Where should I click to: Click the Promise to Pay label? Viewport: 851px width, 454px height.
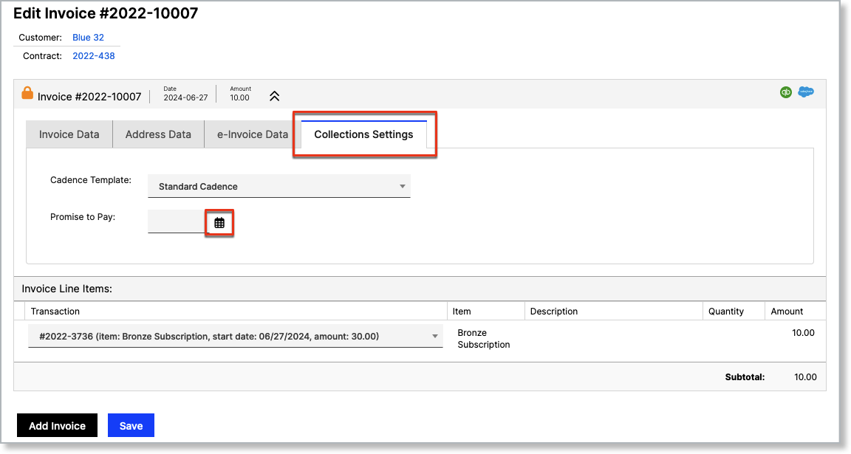[83, 217]
